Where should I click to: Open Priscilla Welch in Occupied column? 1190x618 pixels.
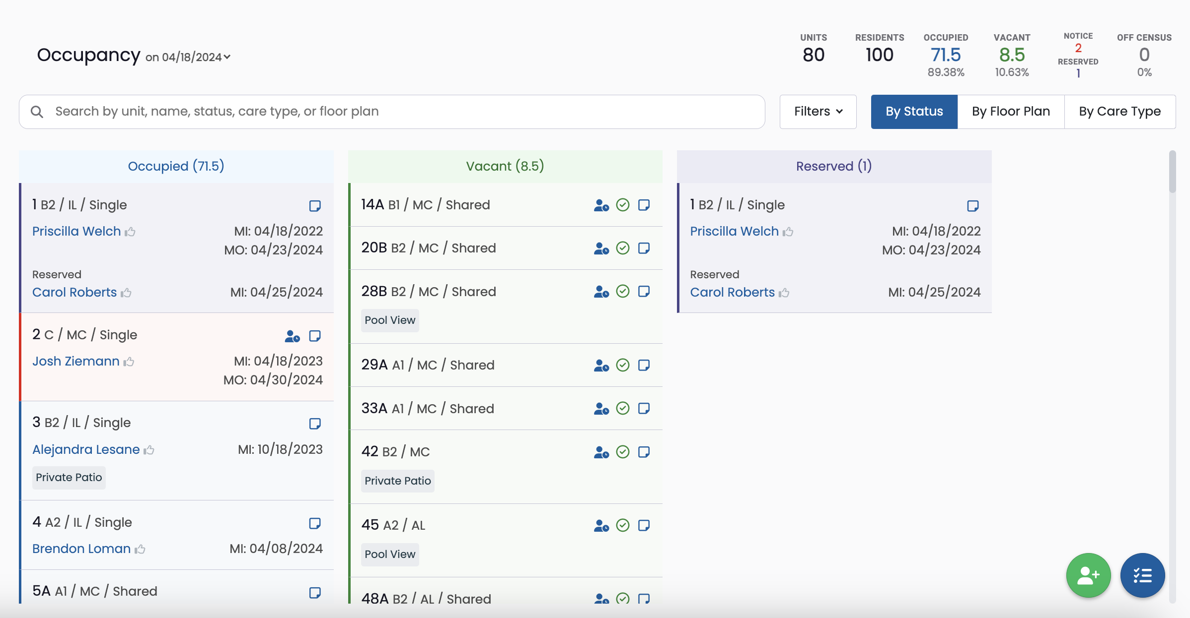click(76, 231)
